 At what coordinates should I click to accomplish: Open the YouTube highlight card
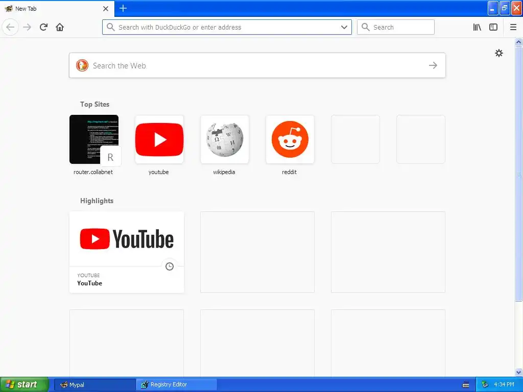click(127, 252)
